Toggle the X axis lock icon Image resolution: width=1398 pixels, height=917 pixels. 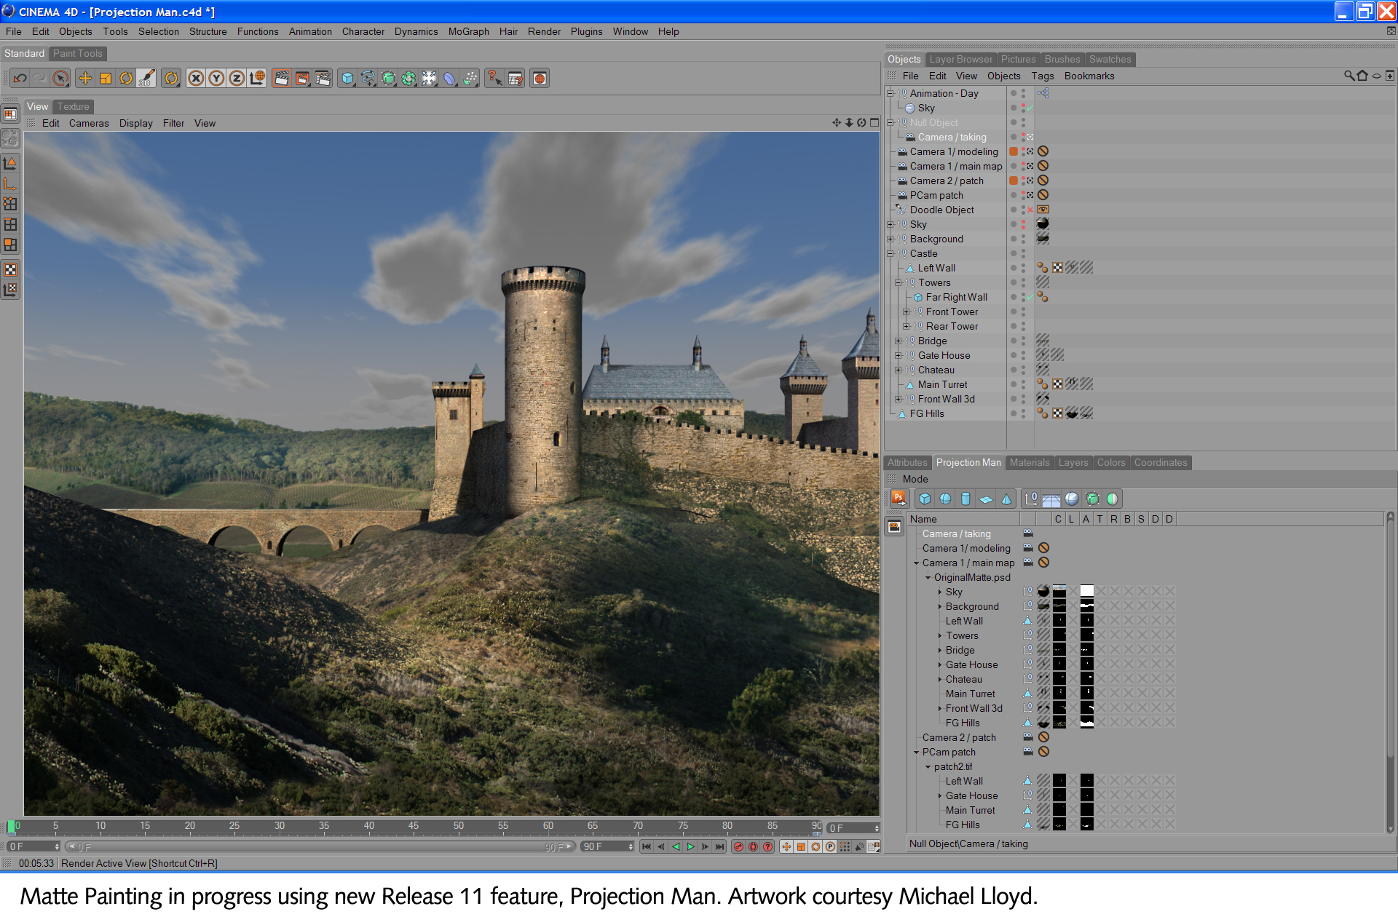coord(195,79)
